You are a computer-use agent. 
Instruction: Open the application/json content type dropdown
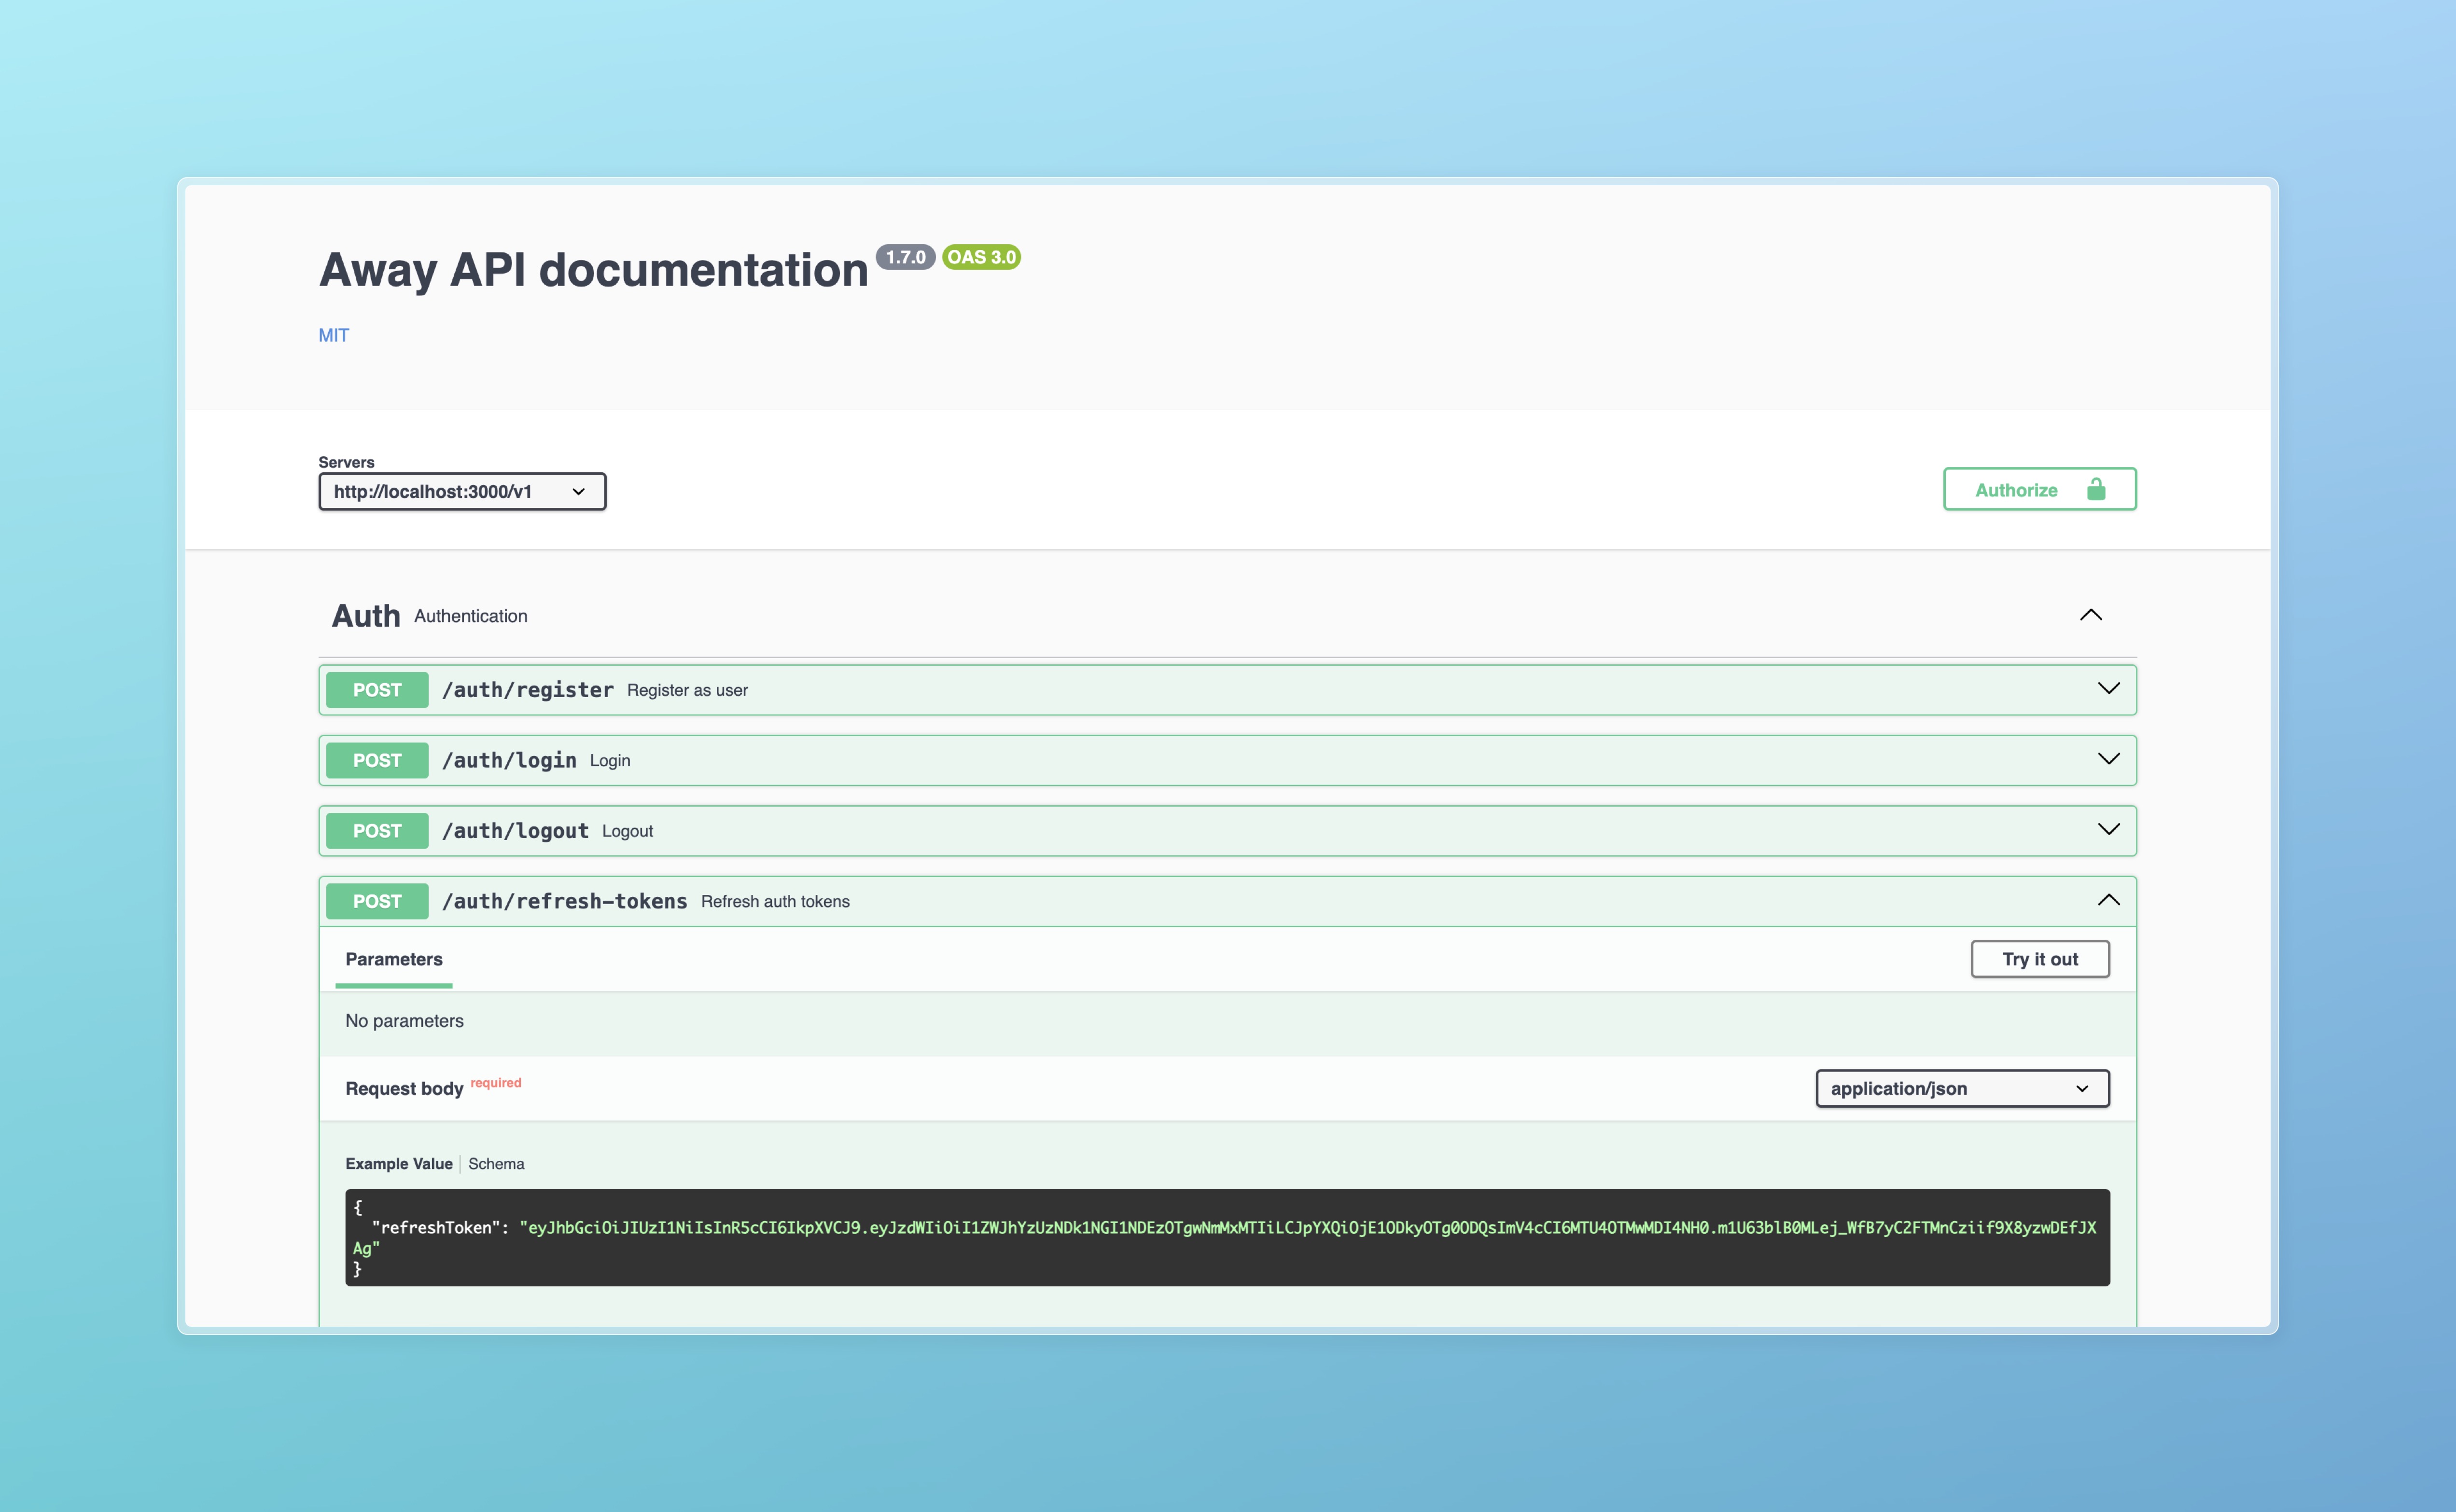(1961, 1088)
